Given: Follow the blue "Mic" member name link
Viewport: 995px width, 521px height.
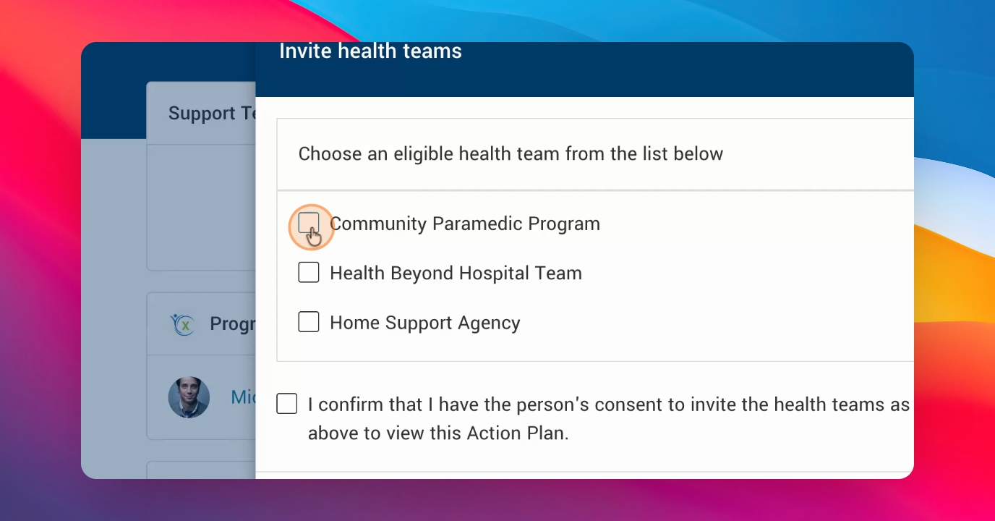Looking at the screenshot, I should pos(243,397).
